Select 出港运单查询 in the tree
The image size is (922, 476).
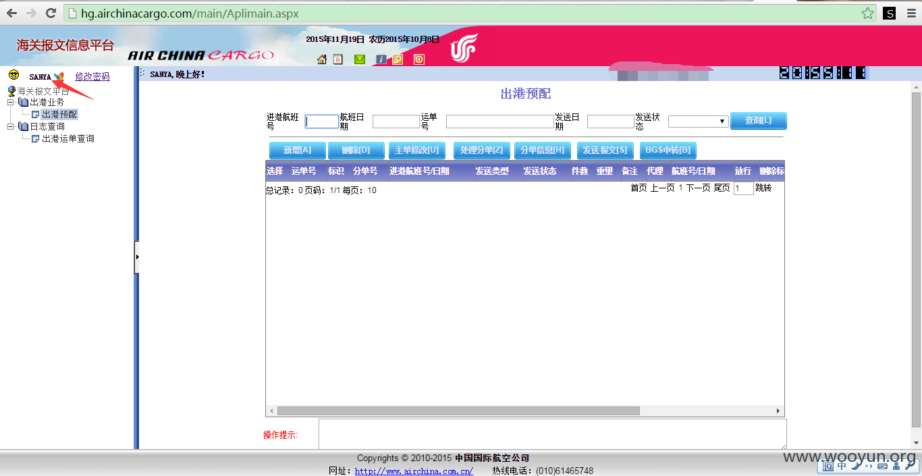click(x=68, y=138)
